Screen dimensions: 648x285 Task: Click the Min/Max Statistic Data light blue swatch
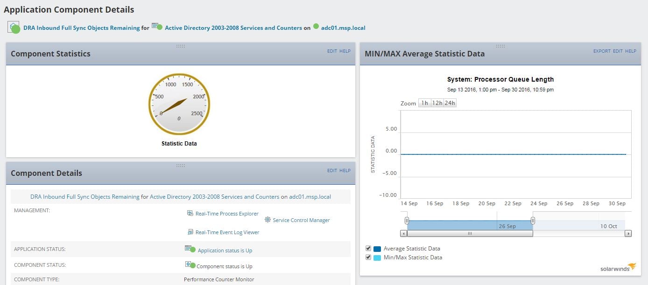pos(377,257)
